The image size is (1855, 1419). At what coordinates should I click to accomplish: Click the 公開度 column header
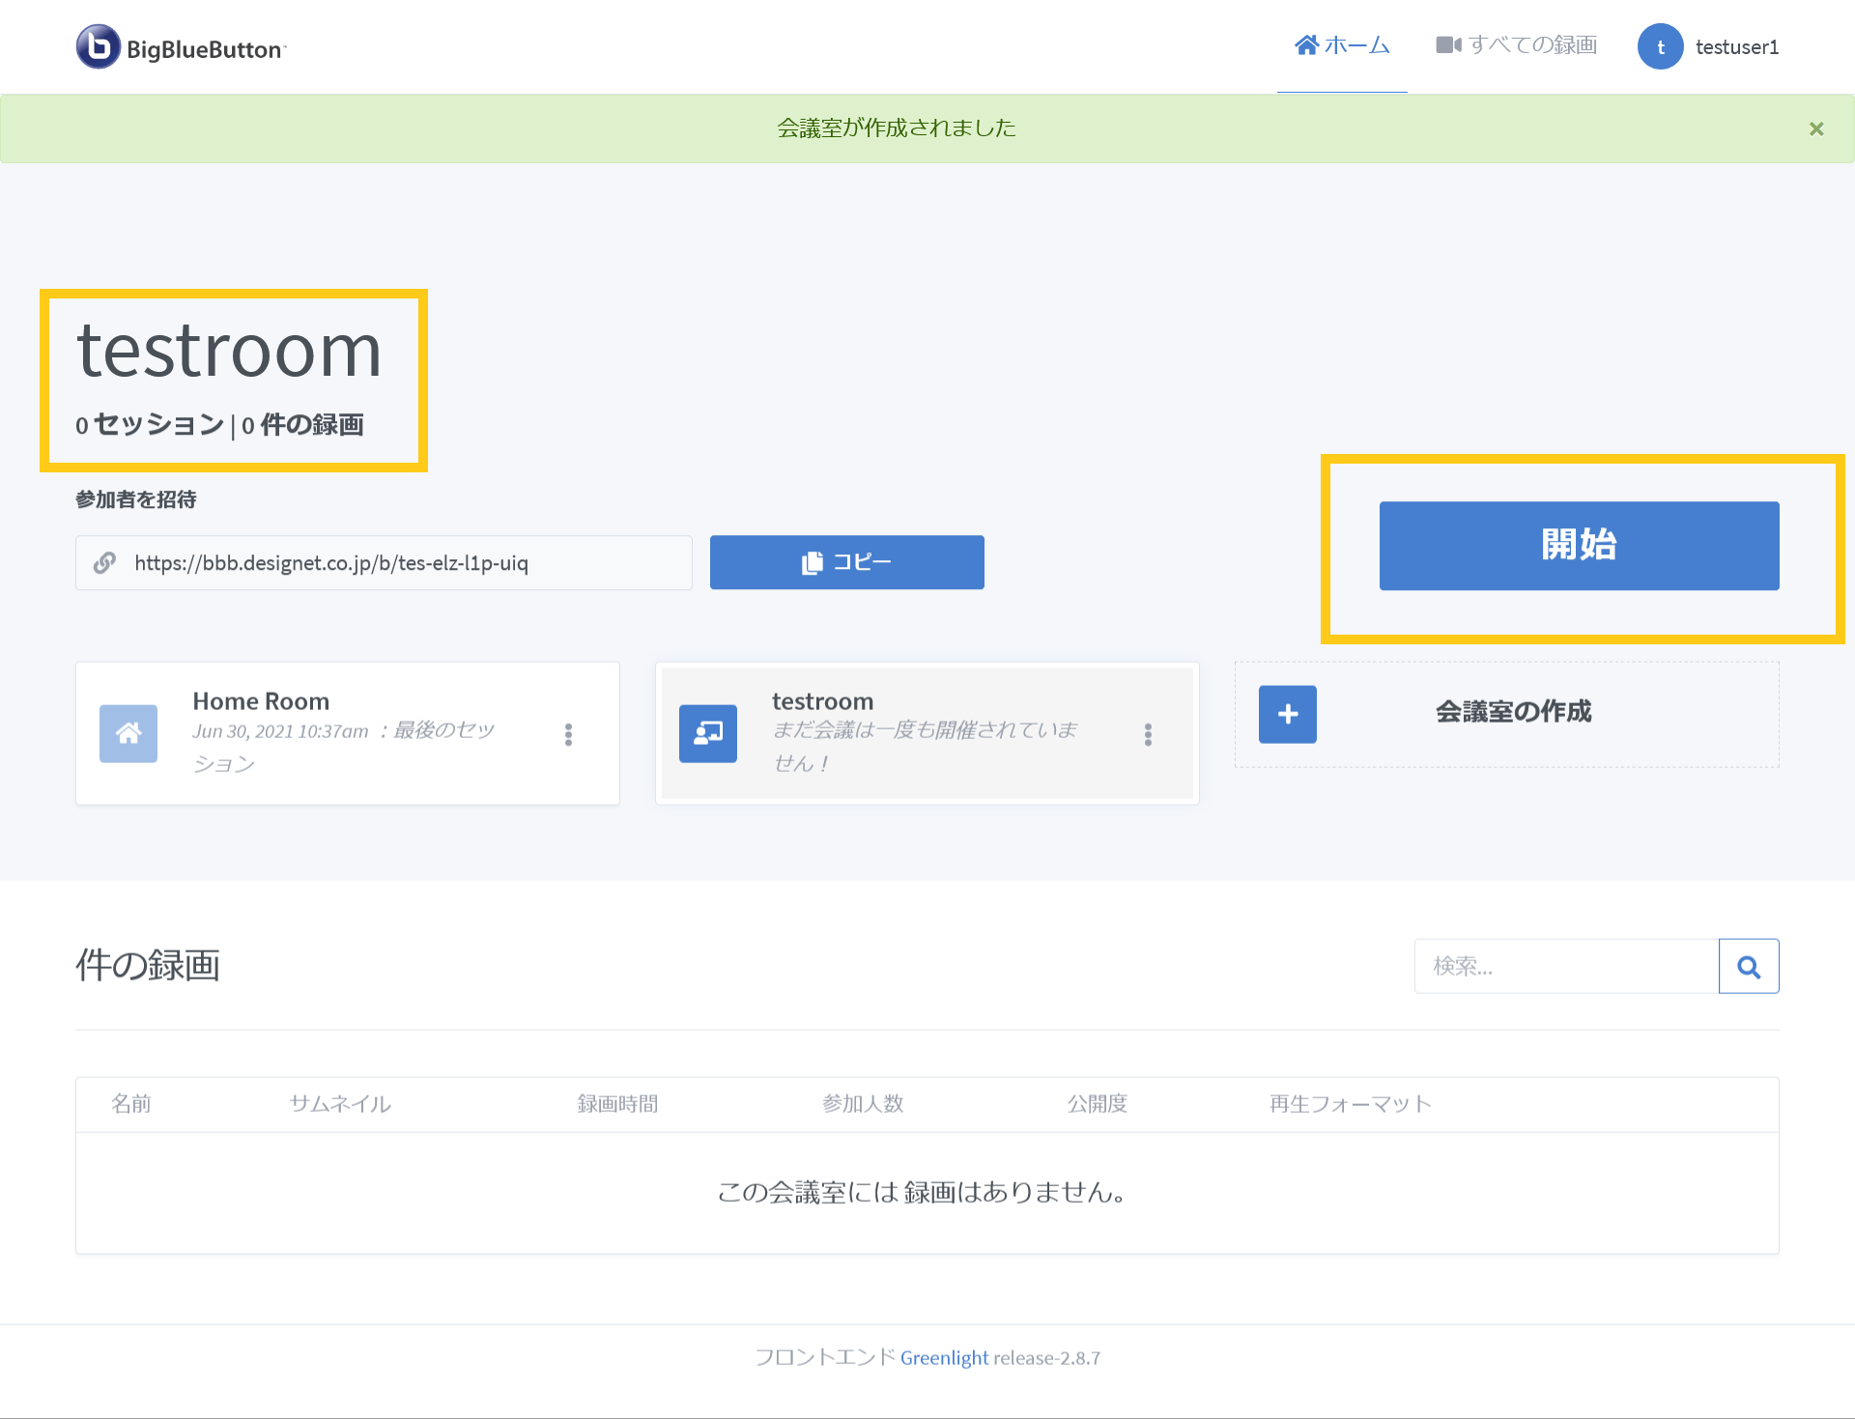[x=1098, y=1104]
